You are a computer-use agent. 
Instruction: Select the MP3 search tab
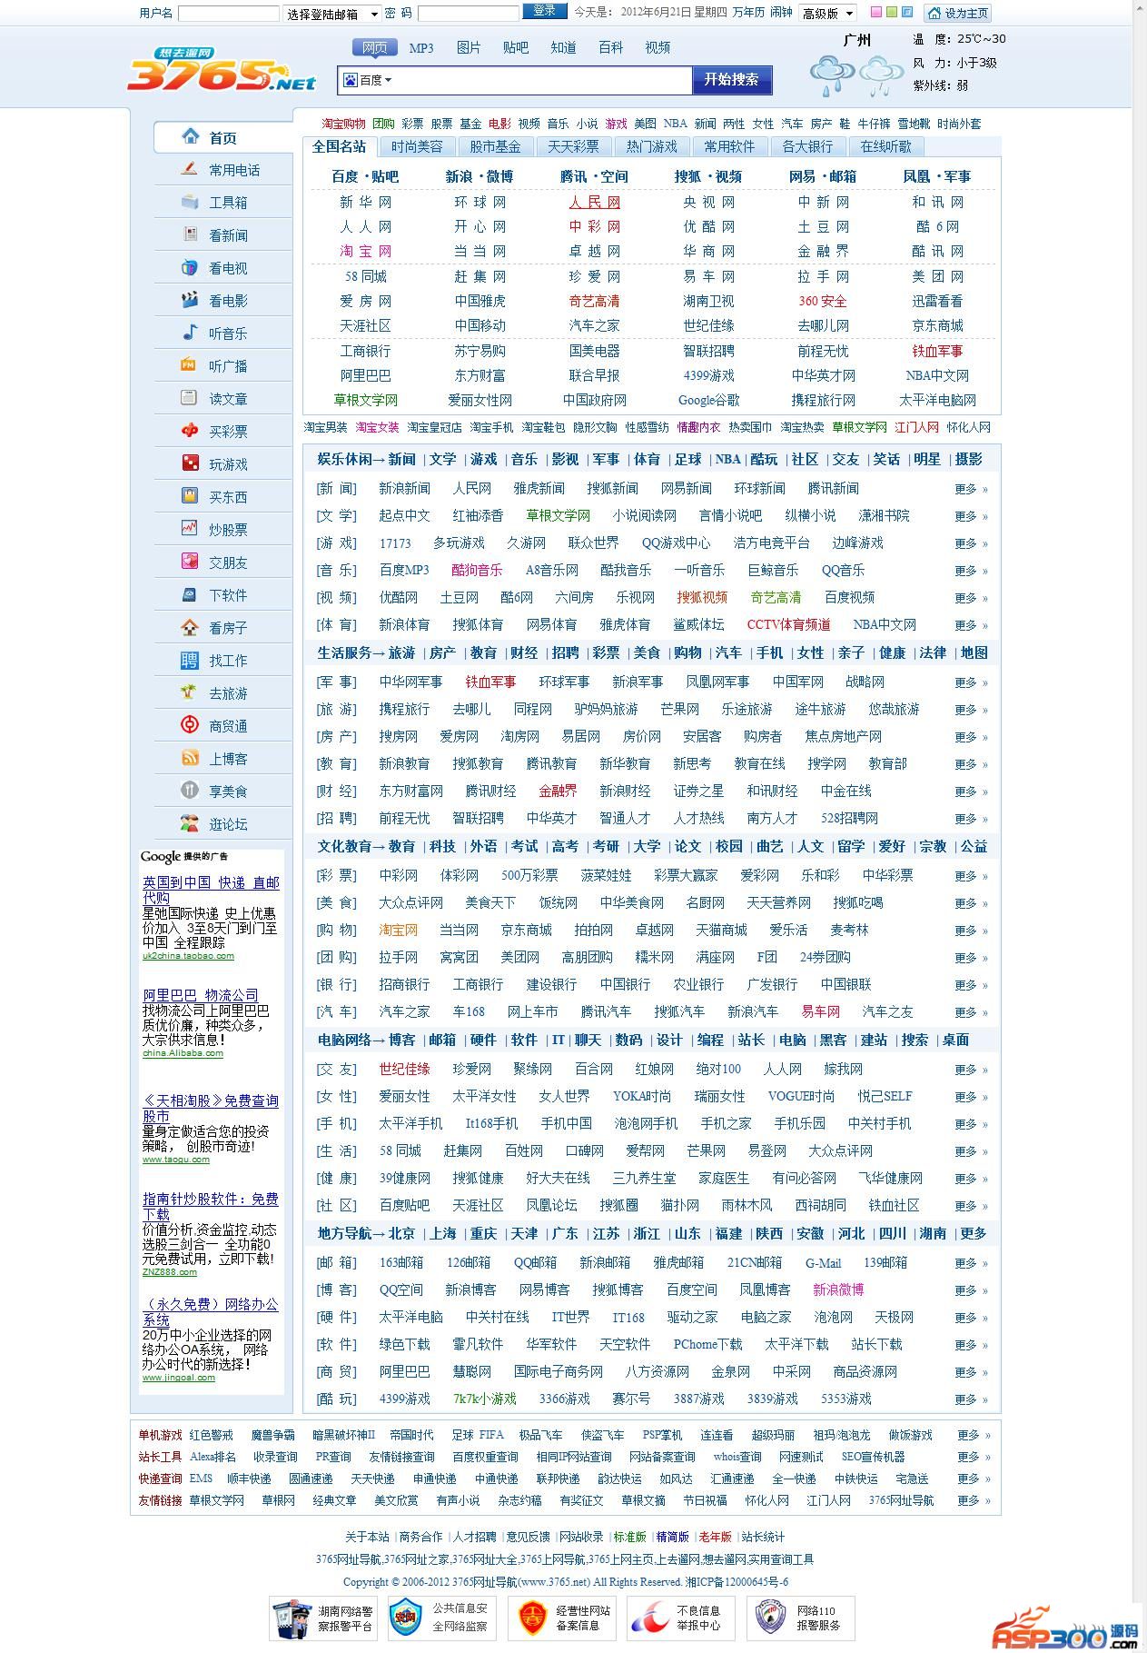tap(421, 48)
